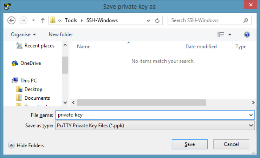Expand the Save as type dropdown
The image size is (260, 158).
(251, 126)
